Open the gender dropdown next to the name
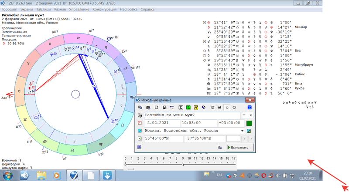Viewport: 349px width, 192px height. [x=251, y=115]
